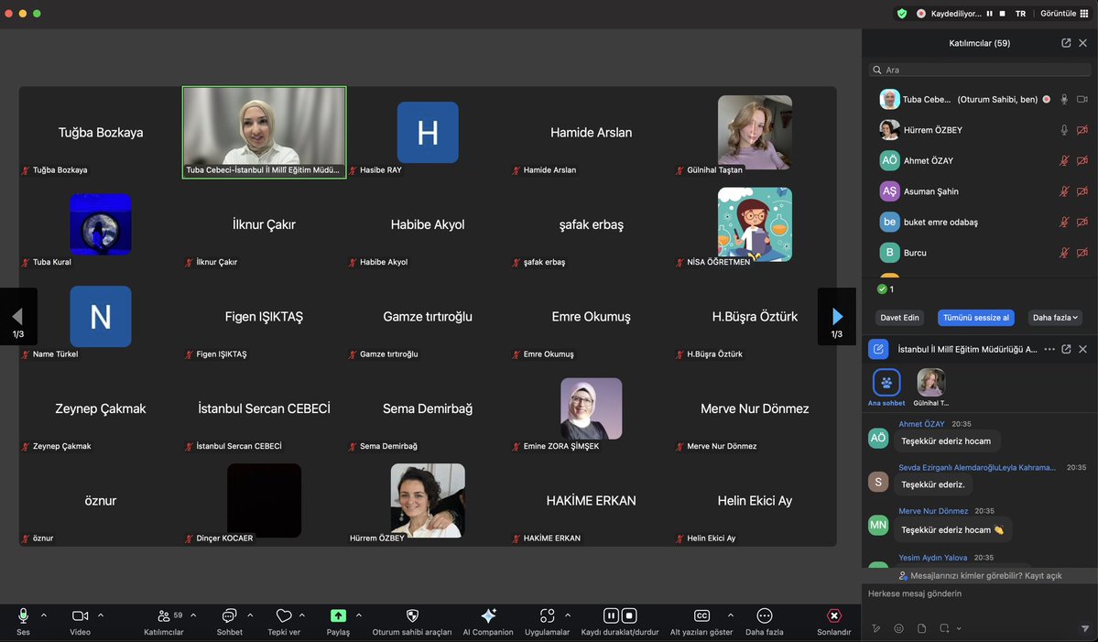Click the green Paylaş share screen icon
Screen dimensions: 1098x642
click(x=338, y=615)
